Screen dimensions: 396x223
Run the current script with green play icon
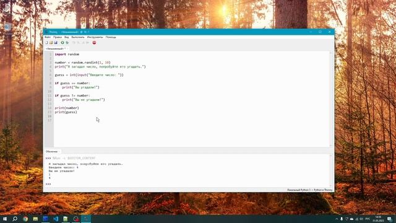(62, 43)
